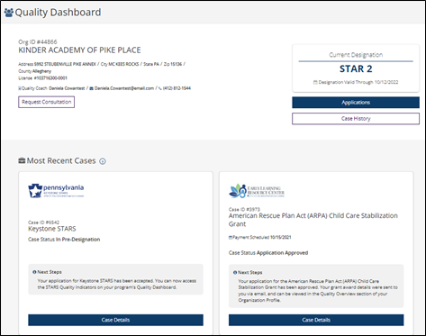Request a consultation
The width and height of the screenshot is (426, 336).
46,102
